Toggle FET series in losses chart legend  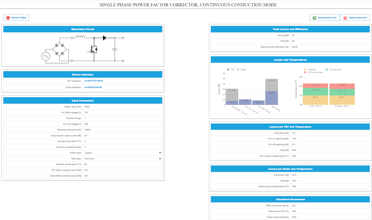(231, 70)
